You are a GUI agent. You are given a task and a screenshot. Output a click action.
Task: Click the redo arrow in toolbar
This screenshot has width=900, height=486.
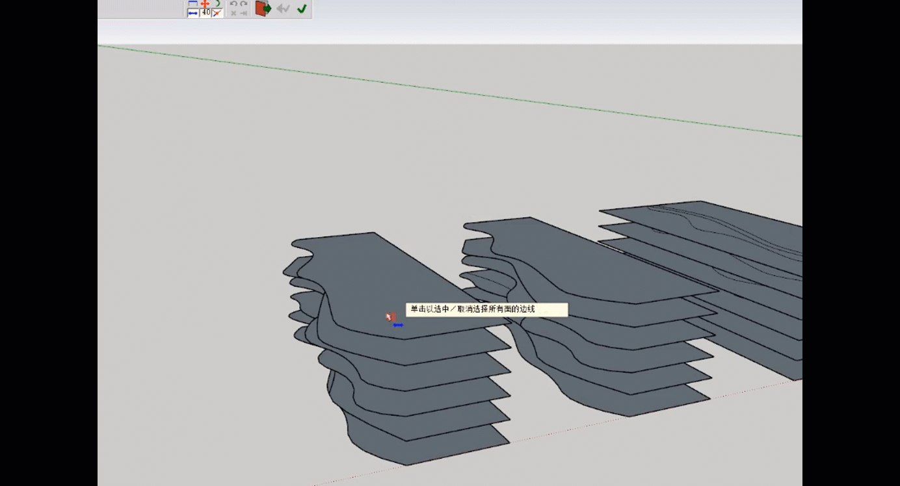[243, 4]
